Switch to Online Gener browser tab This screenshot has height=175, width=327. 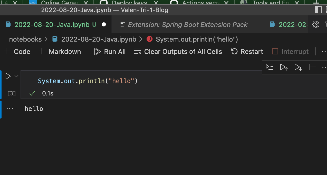tap(60, 3)
